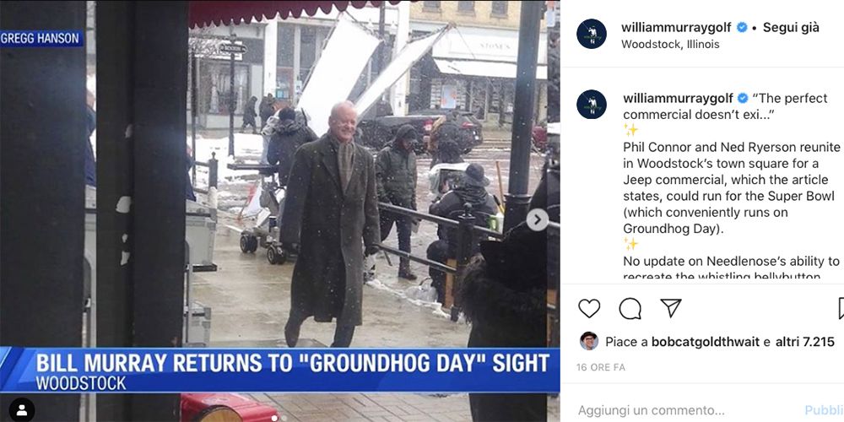844x422 pixels.
Task: Toggle 'Segui già' following status
Action: point(792,28)
